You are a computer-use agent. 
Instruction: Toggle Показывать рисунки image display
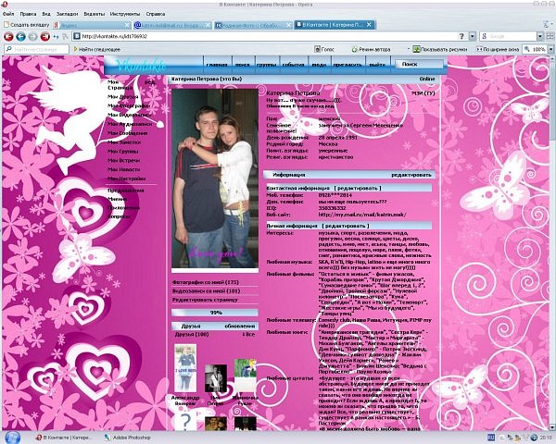(439, 49)
